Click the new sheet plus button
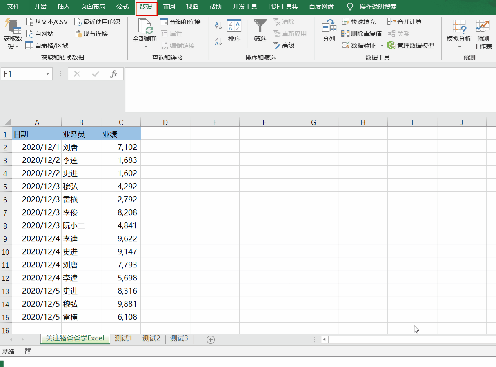Image resolution: width=496 pixels, height=367 pixels. pos(211,339)
